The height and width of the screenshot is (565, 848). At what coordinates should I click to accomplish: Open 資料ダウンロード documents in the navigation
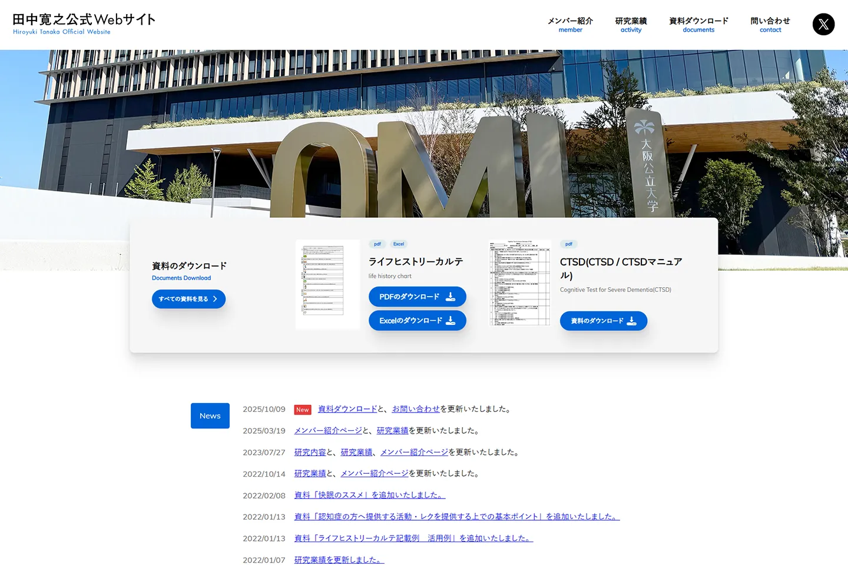[698, 24]
